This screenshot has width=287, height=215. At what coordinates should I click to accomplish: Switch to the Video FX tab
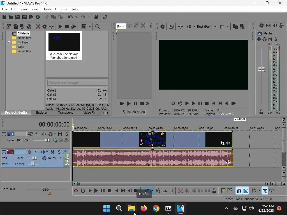89,113
